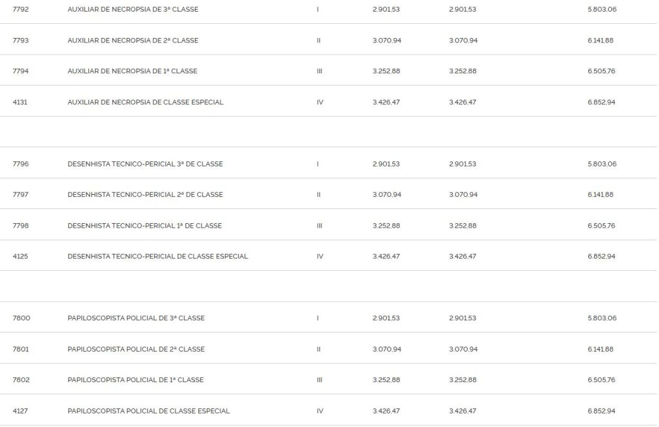Click code 7794 cell
The width and height of the screenshot is (659, 427).
tap(21, 71)
